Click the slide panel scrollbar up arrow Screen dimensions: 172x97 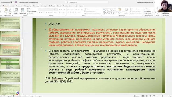[23, 18]
